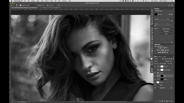
Task: Open the Properties panel menu
Action: [174, 9]
